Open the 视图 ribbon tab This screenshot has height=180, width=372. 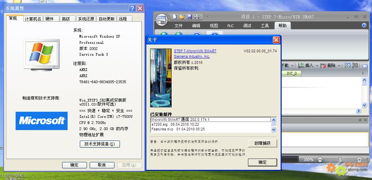pyautogui.click(x=214, y=25)
